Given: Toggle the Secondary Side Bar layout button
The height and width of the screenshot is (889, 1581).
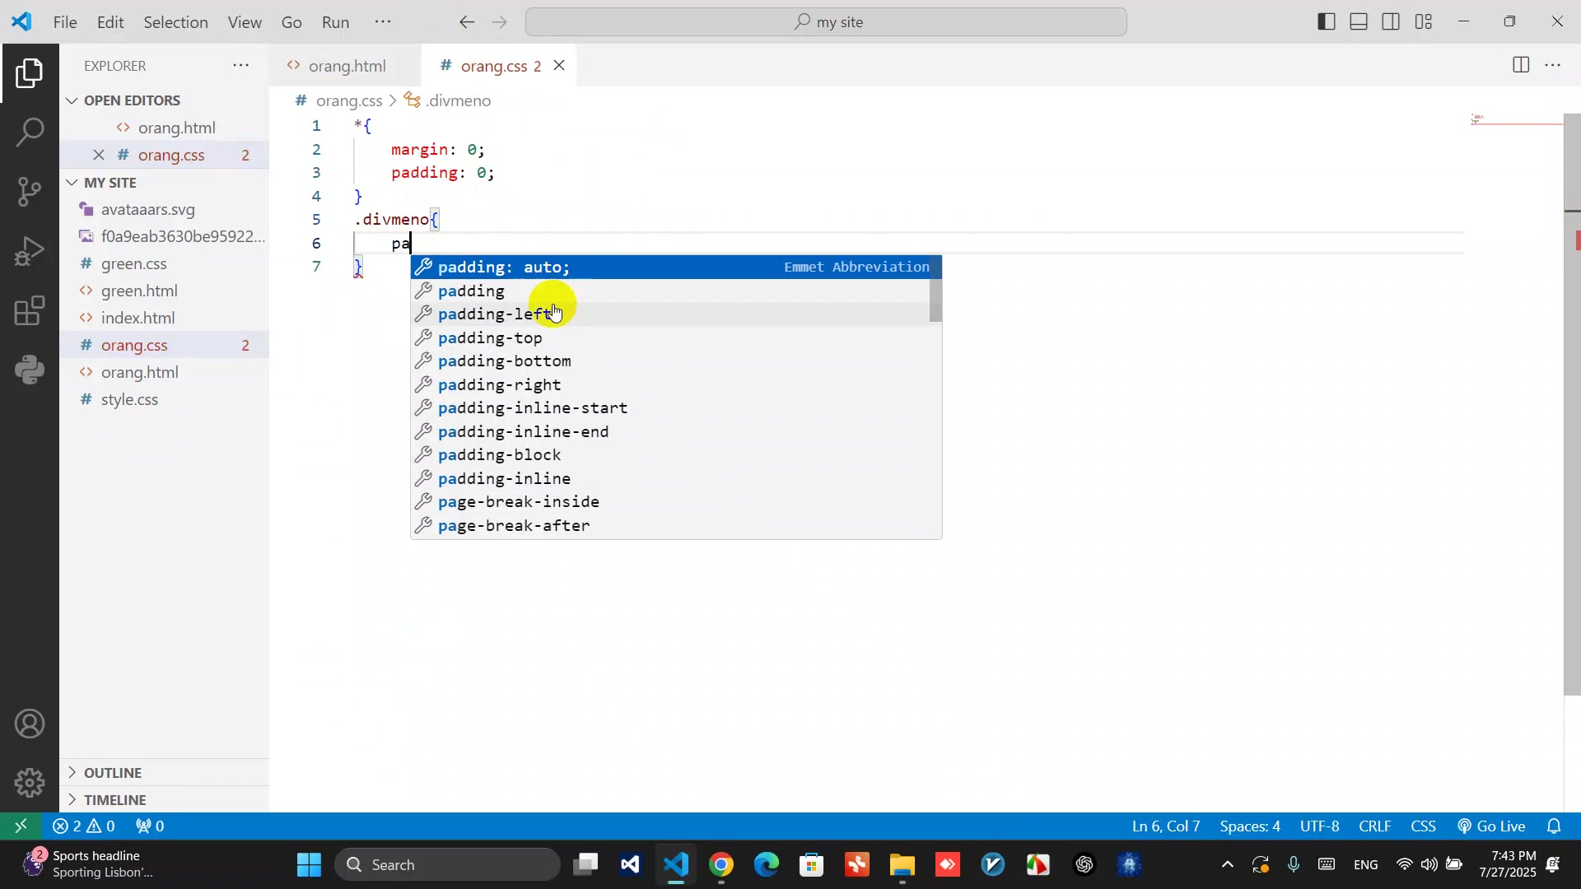Looking at the screenshot, I should (1391, 22).
